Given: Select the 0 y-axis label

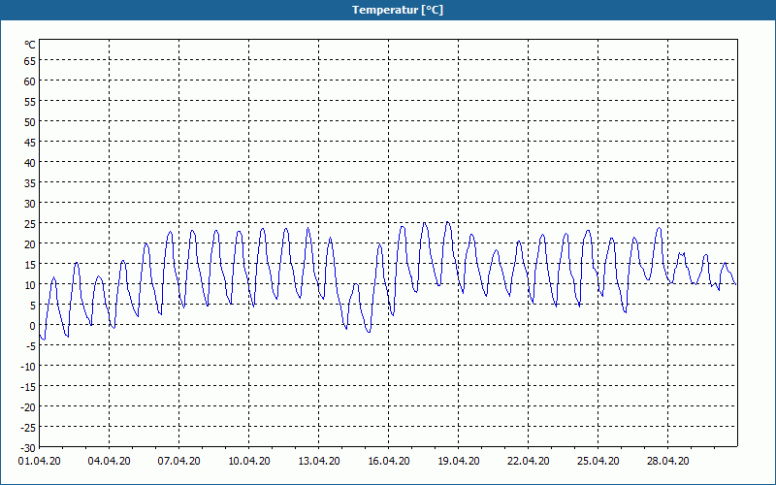Looking at the screenshot, I should (33, 326).
